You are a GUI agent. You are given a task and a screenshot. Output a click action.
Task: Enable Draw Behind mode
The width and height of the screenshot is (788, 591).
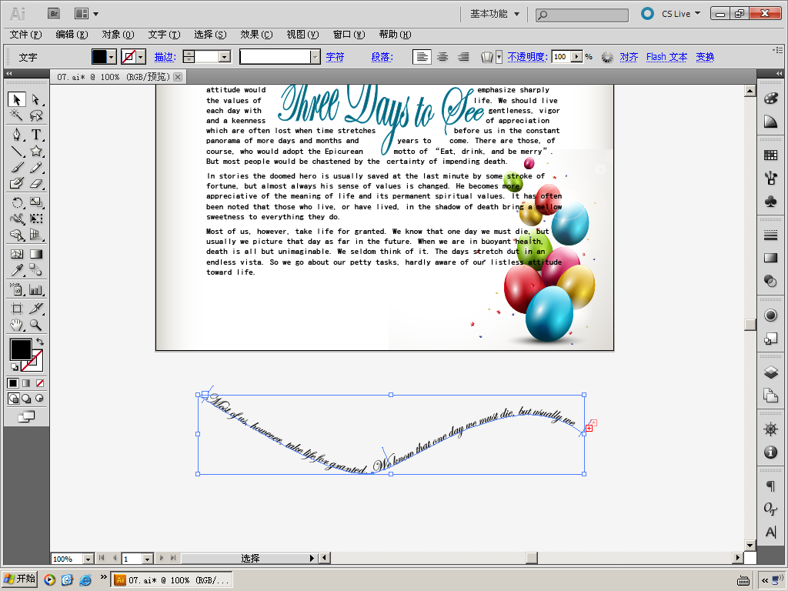(x=26, y=399)
